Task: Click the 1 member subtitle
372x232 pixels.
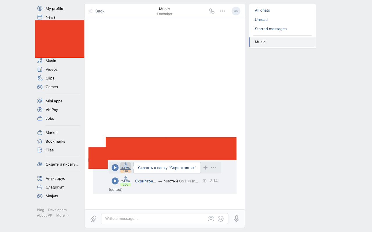Action: [164, 14]
